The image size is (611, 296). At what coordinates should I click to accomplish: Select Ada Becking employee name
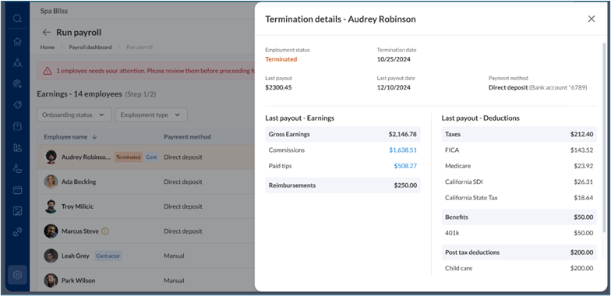click(x=79, y=181)
